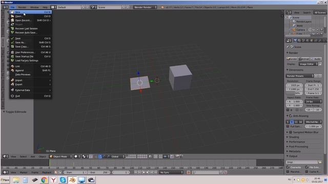Click the timeline End frame field
Screen dimensions: 328x184
click(99, 173)
